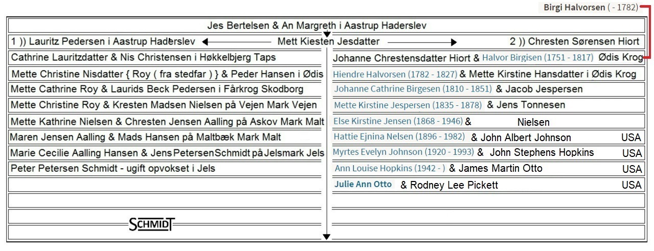Open the Julie Ann Otto link

click(x=363, y=184)
